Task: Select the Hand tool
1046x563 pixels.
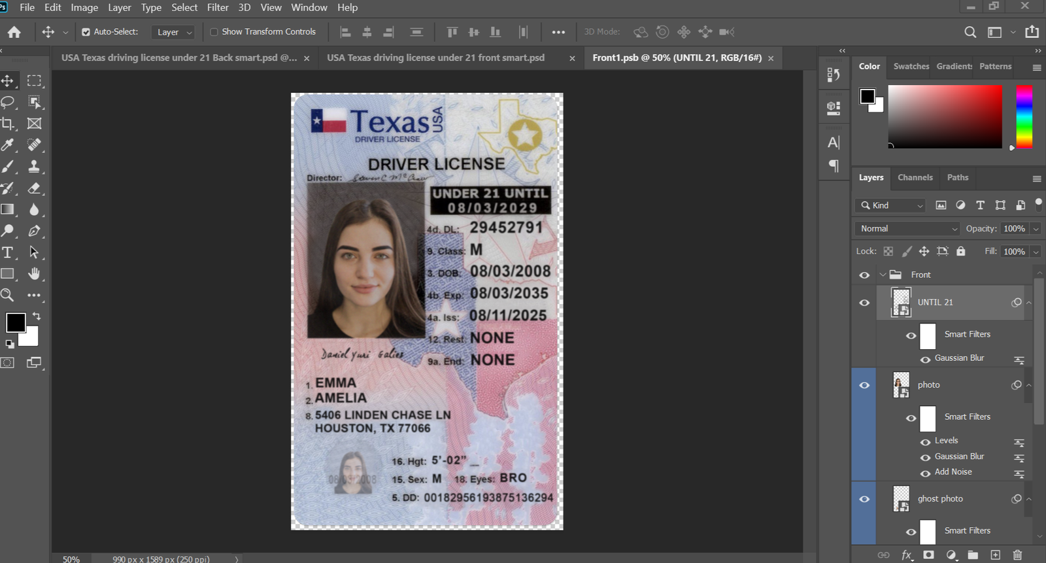Action: click(x=34, y=274)
